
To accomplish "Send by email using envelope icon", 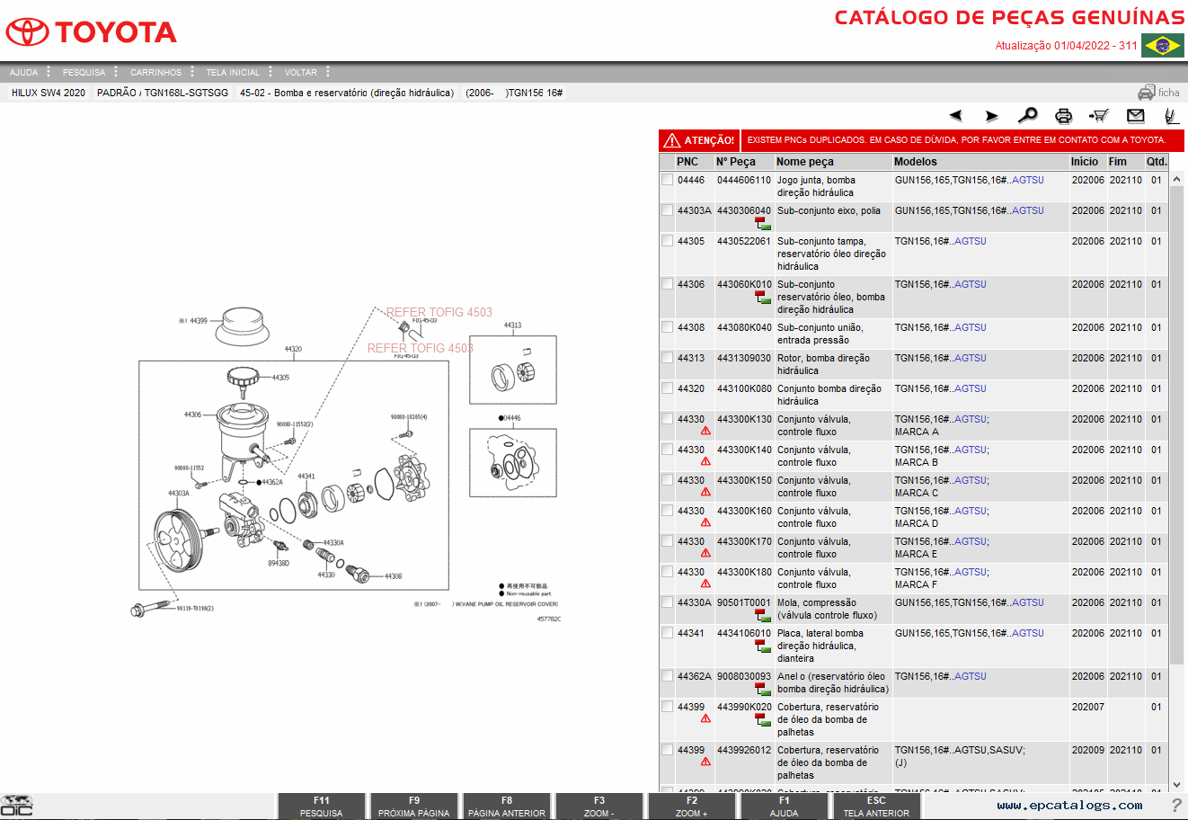I will click(x=1135, y=115).
